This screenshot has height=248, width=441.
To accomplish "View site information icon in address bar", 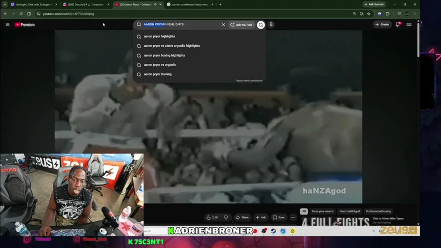I will 38,14.
